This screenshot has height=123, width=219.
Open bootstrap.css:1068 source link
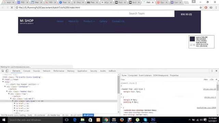click(206, 108)
